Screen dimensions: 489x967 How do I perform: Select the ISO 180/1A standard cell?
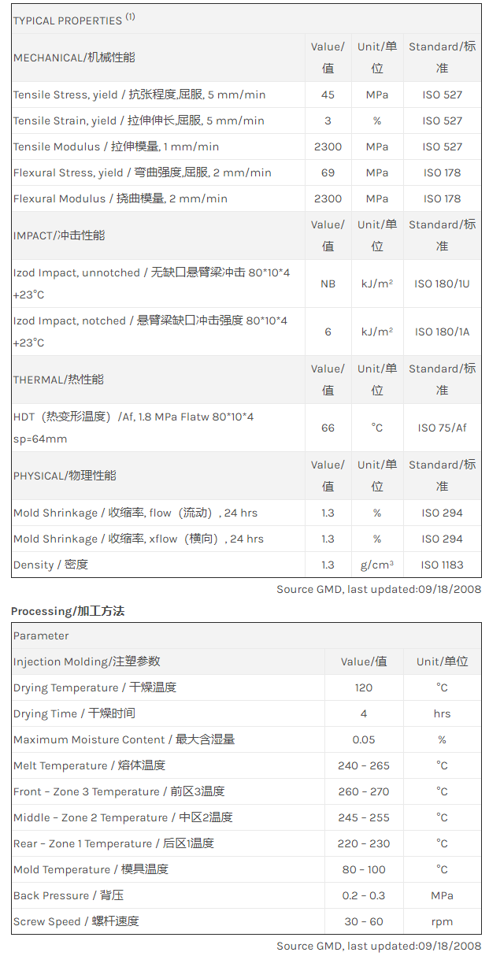443,332
